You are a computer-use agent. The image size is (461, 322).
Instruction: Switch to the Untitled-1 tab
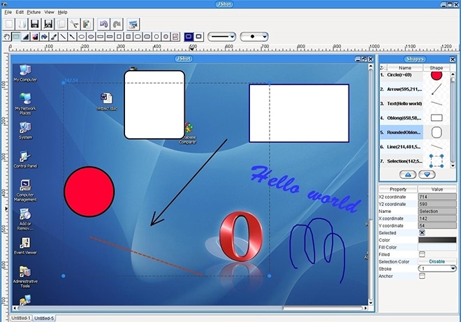pyautogui.click(x=21, y=318)
